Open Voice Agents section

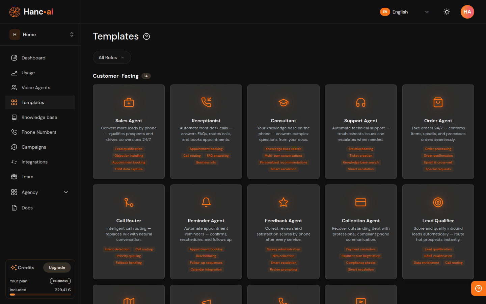(35, 87)
